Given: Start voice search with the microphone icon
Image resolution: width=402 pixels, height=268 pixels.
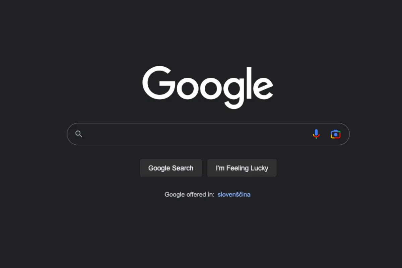Looking at the screenshot, I should pyautogui.click(x=316, y=134).
